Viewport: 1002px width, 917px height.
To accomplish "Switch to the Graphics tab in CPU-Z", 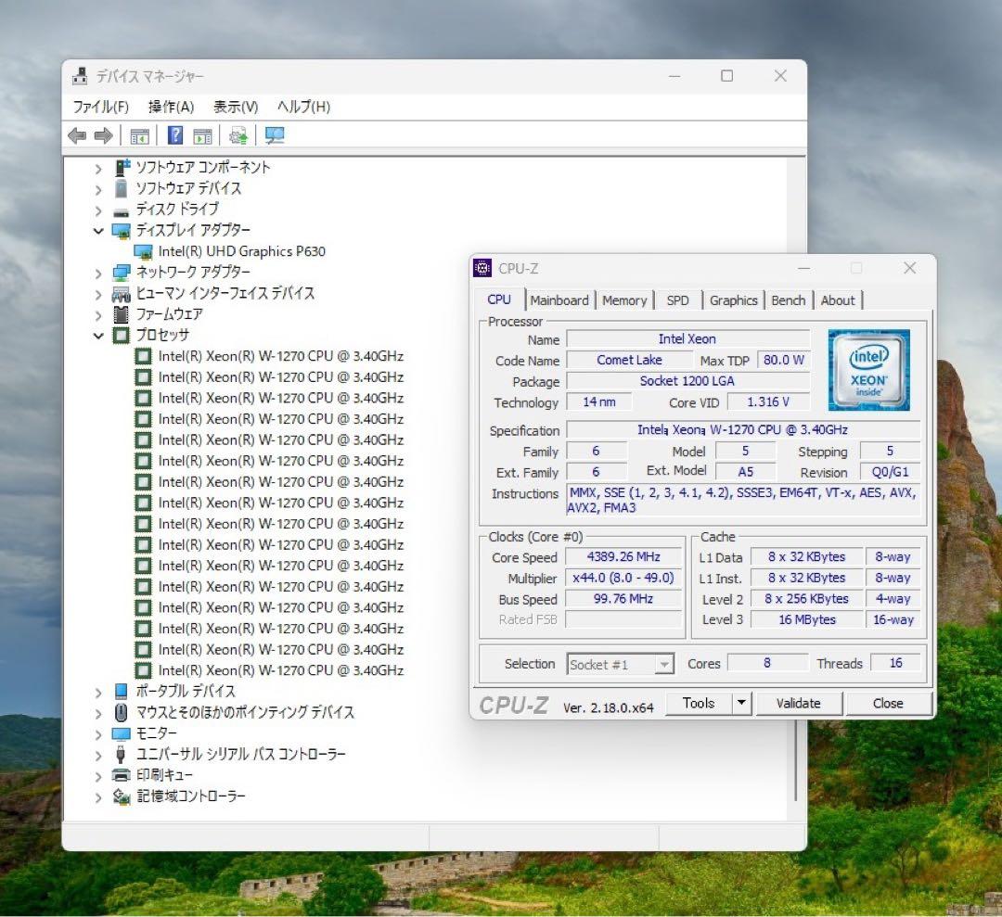I will click(x=733, y=300).
